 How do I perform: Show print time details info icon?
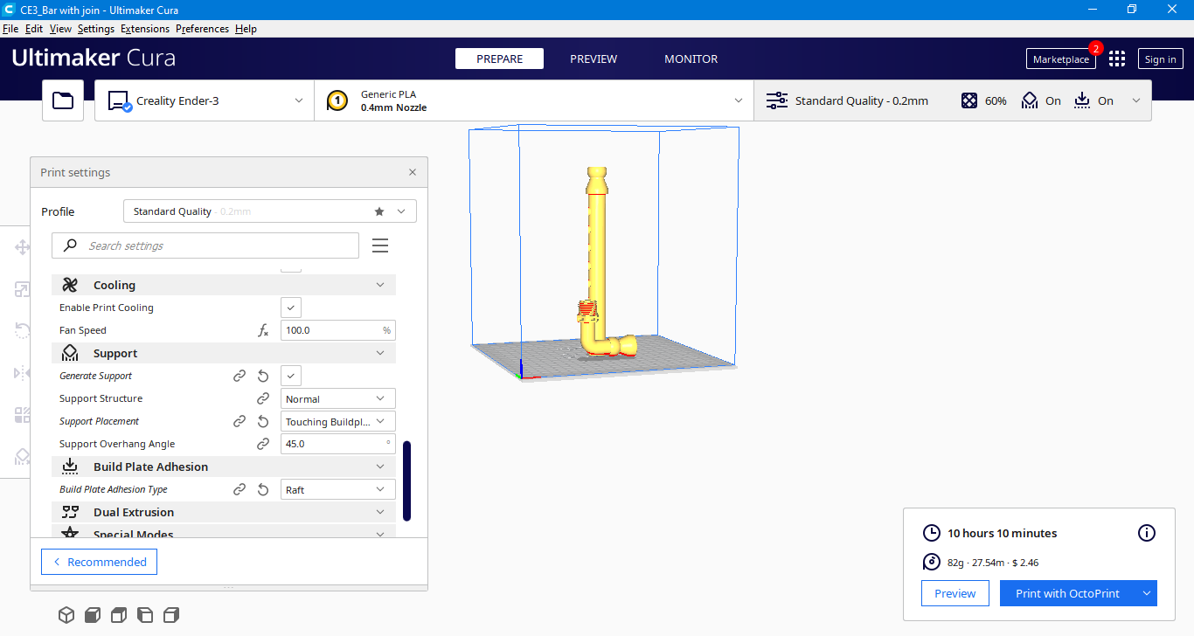[x=1147, y=533]
